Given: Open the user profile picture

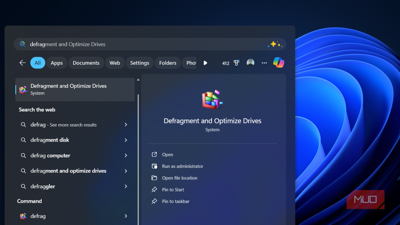Looking at the screenshot, I should coord(250,63).
